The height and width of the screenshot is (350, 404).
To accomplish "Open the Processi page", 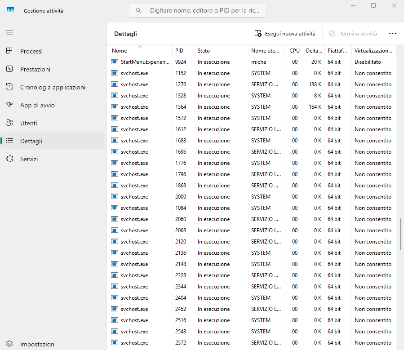I will click(53, 51).
